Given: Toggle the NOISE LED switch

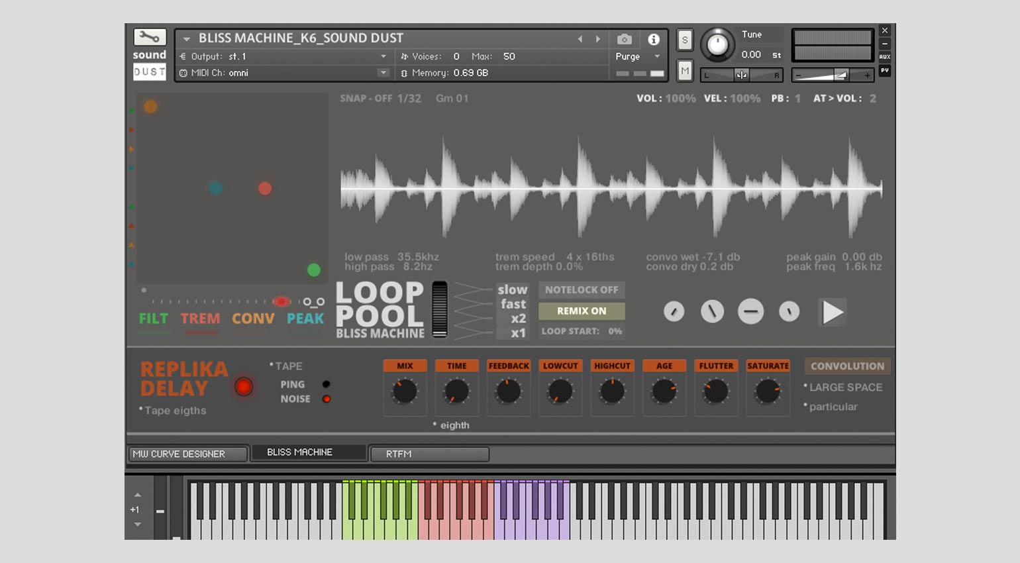Looking at the screenshot, I should [326, 399].
